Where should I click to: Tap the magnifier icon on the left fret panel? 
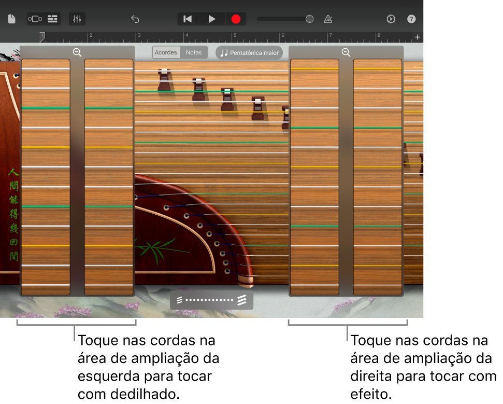(x=77, y=52)
